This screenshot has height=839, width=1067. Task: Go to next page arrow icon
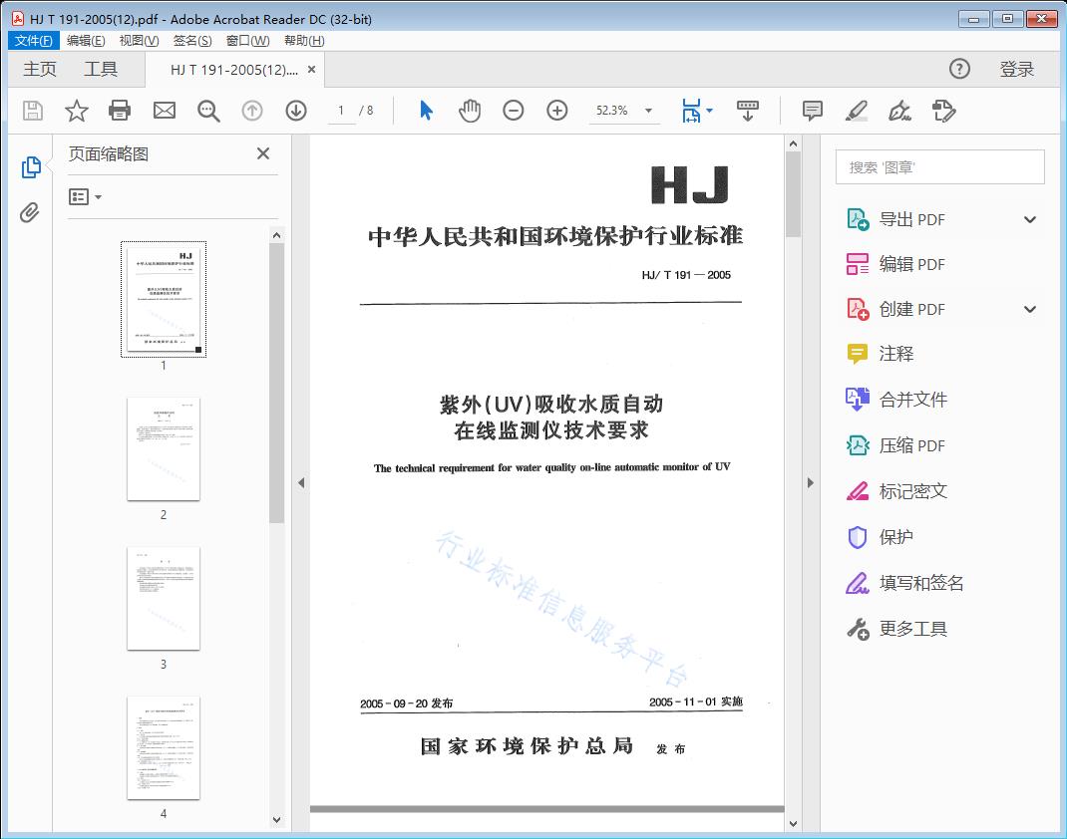(296, 111)
